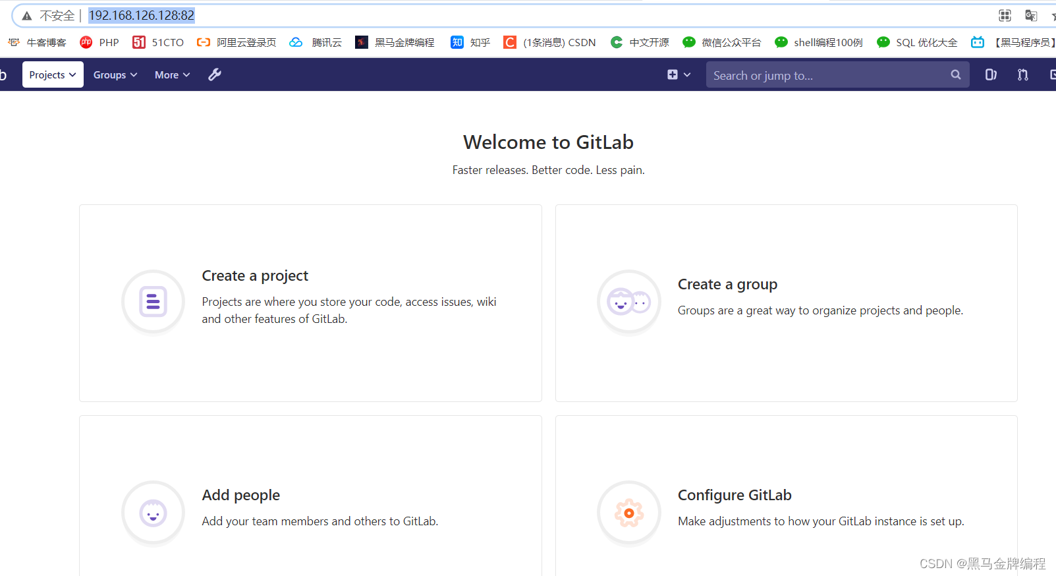Click the address bar URL 192.168.126.128:82
The image size is (1056, 576).
pyautogui.click(x=142, y=15)
